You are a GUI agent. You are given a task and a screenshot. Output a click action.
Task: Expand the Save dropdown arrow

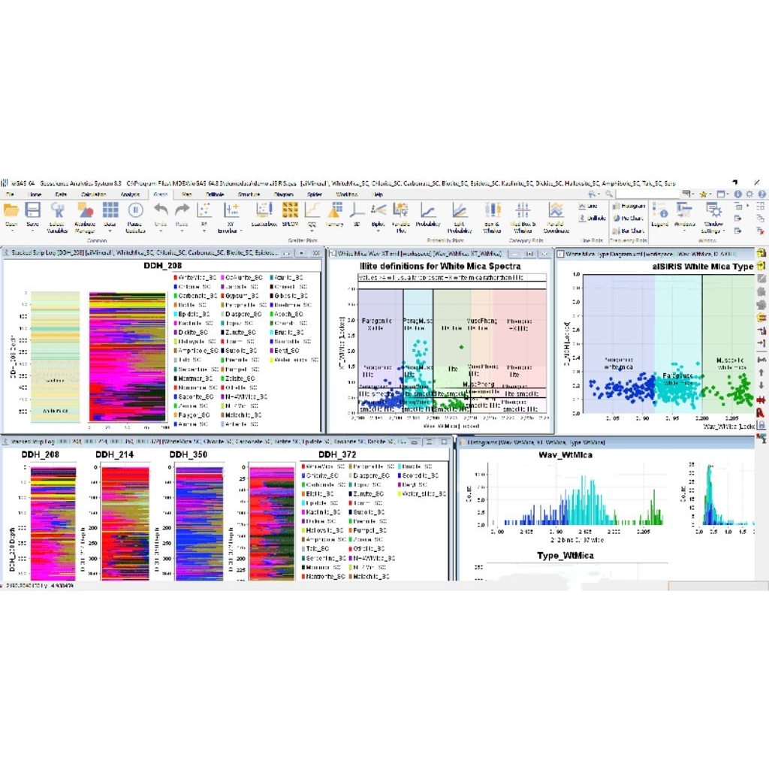(32, 231)
